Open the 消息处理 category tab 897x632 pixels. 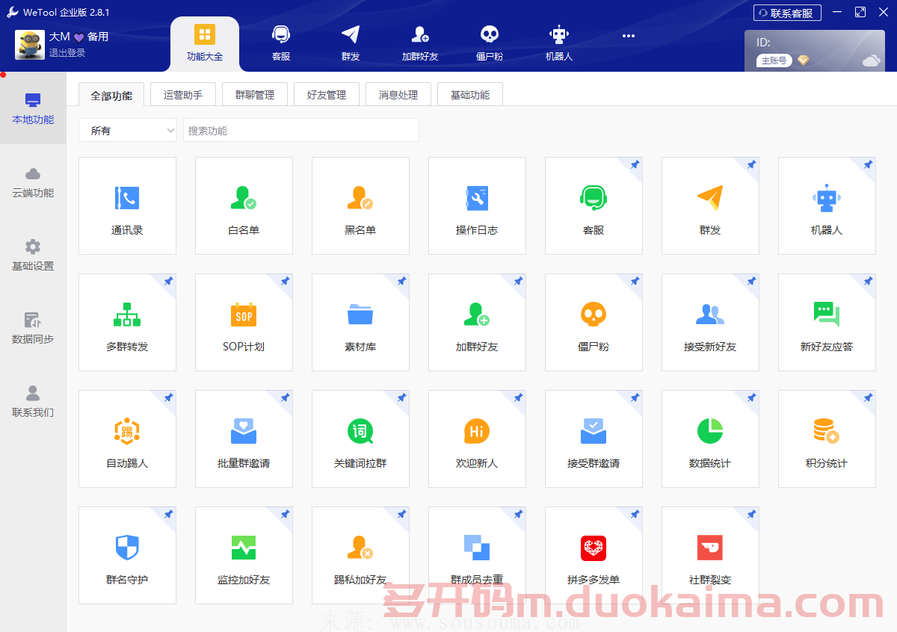click(x=398, y=93)
